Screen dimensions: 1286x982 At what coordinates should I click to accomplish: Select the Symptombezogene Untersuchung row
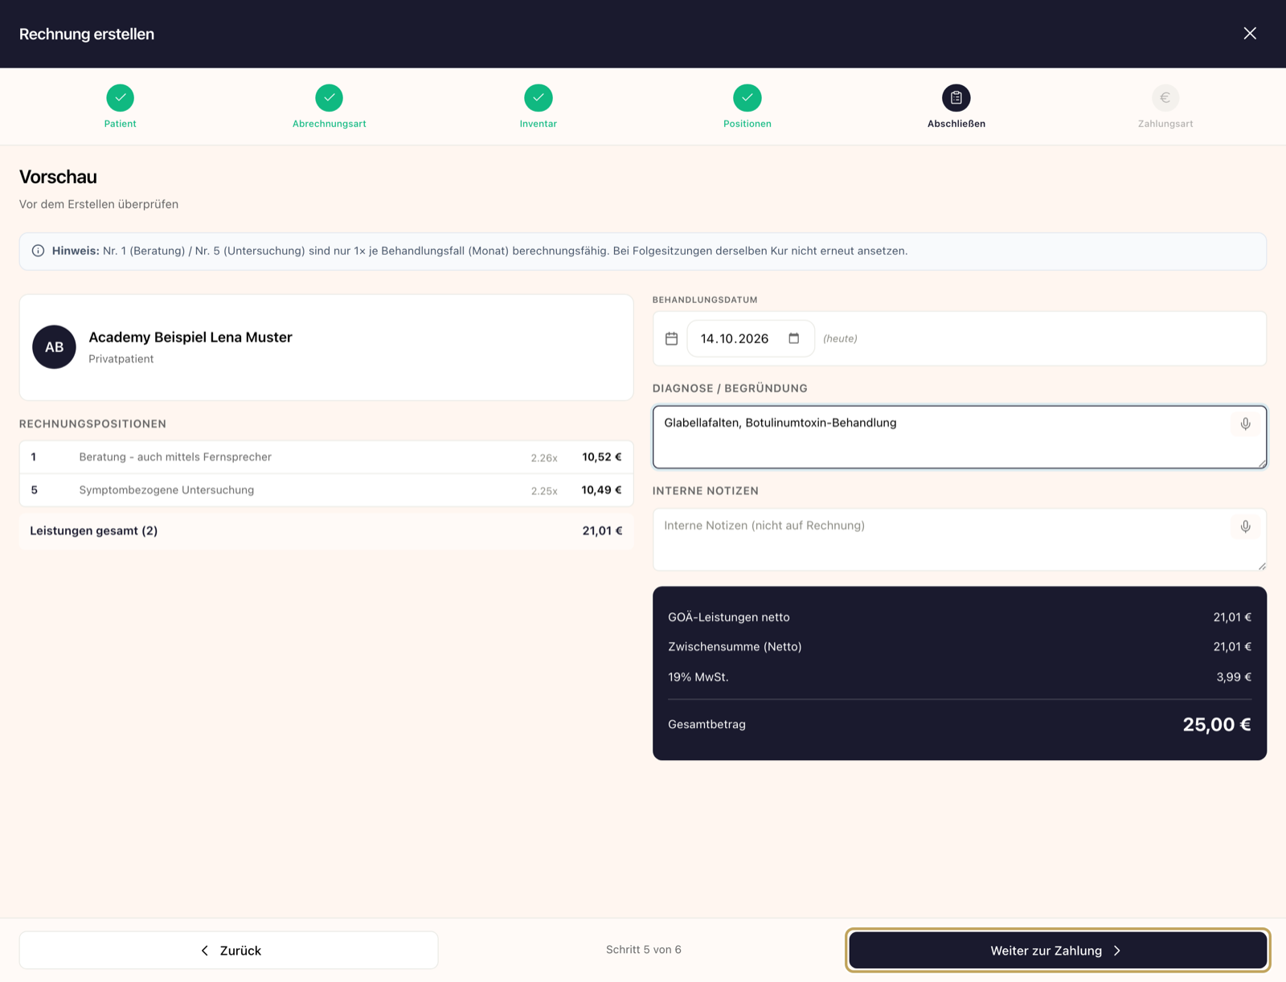pyautogui.click(x=326, y=490)
